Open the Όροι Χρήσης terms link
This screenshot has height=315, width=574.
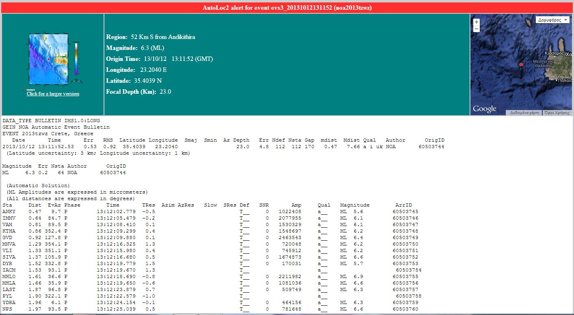[x=557, y=112]
